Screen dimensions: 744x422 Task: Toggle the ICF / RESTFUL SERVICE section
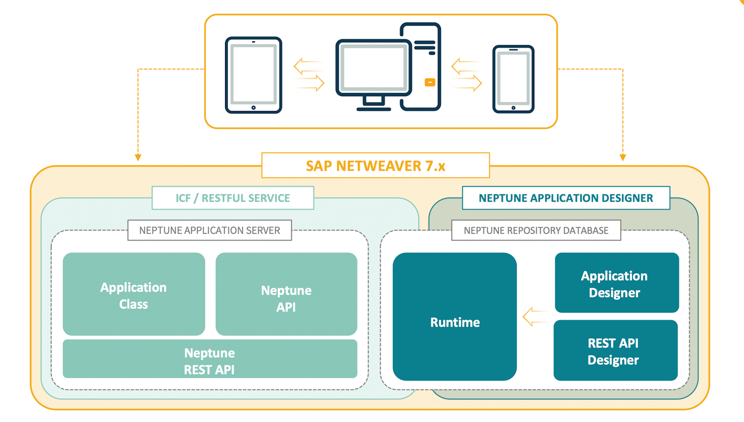point(232,198)
